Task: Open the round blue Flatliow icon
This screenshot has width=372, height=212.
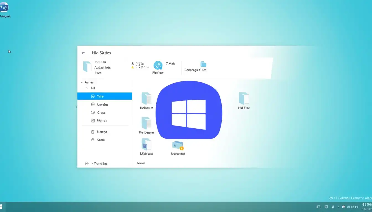Action: [x=158, y=65]
